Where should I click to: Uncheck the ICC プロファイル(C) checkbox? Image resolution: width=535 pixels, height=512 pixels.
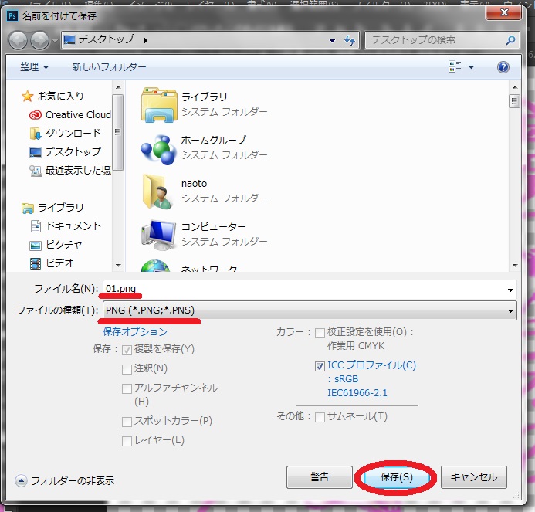320,366
